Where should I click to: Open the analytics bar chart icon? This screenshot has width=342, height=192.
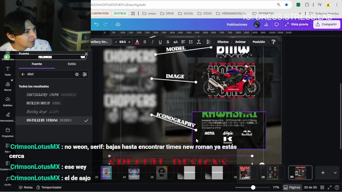click(x=266, y=24)
